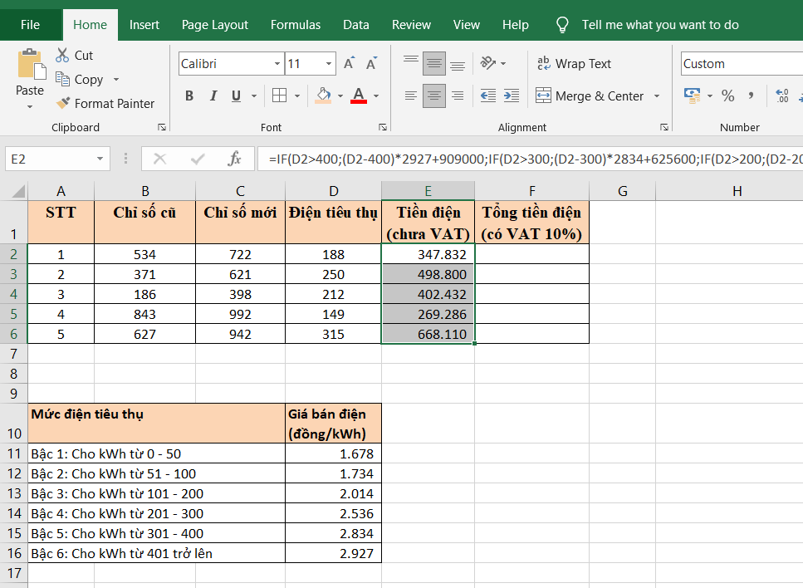Screen dimensions: 803x588
Task: Select cell F2 under Tổng tiền điện
Action: pos(531,254)
